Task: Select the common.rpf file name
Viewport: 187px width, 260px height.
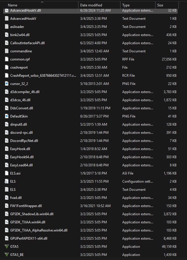Action: click(x=20, y=59)
